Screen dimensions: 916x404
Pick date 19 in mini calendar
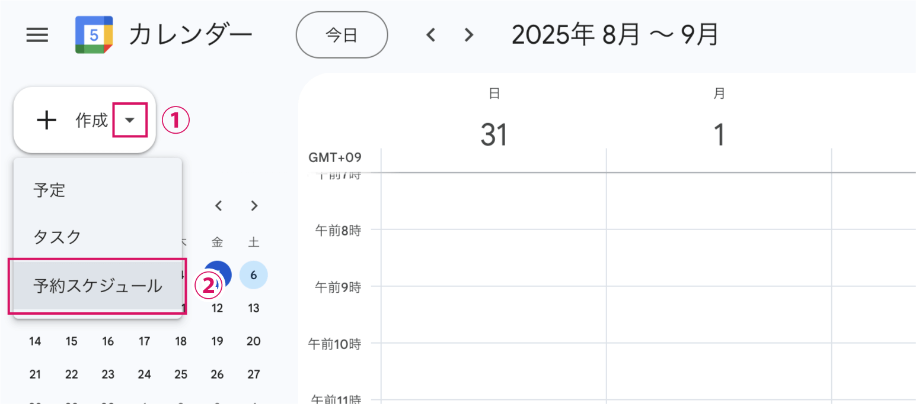[x=218, y=341]
